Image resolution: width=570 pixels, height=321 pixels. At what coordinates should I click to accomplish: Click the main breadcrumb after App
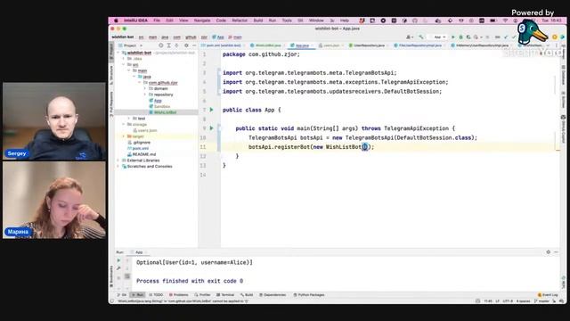[x=235, y=37]
